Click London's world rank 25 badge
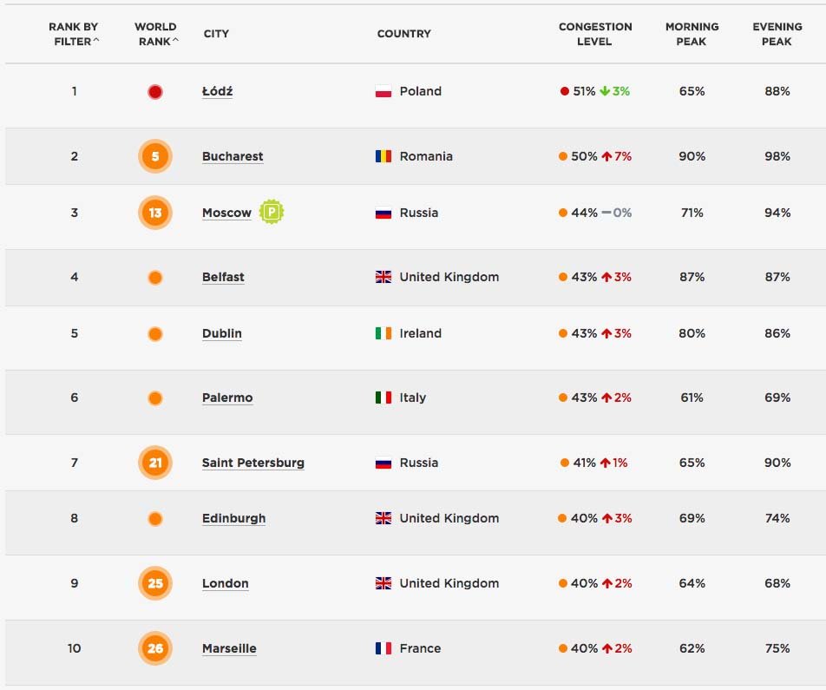 pyautogui.click(x=155, y=583)
